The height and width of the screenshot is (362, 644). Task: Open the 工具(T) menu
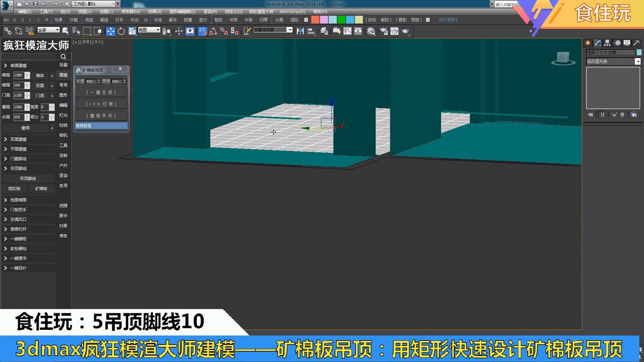[x=46, y=12]
